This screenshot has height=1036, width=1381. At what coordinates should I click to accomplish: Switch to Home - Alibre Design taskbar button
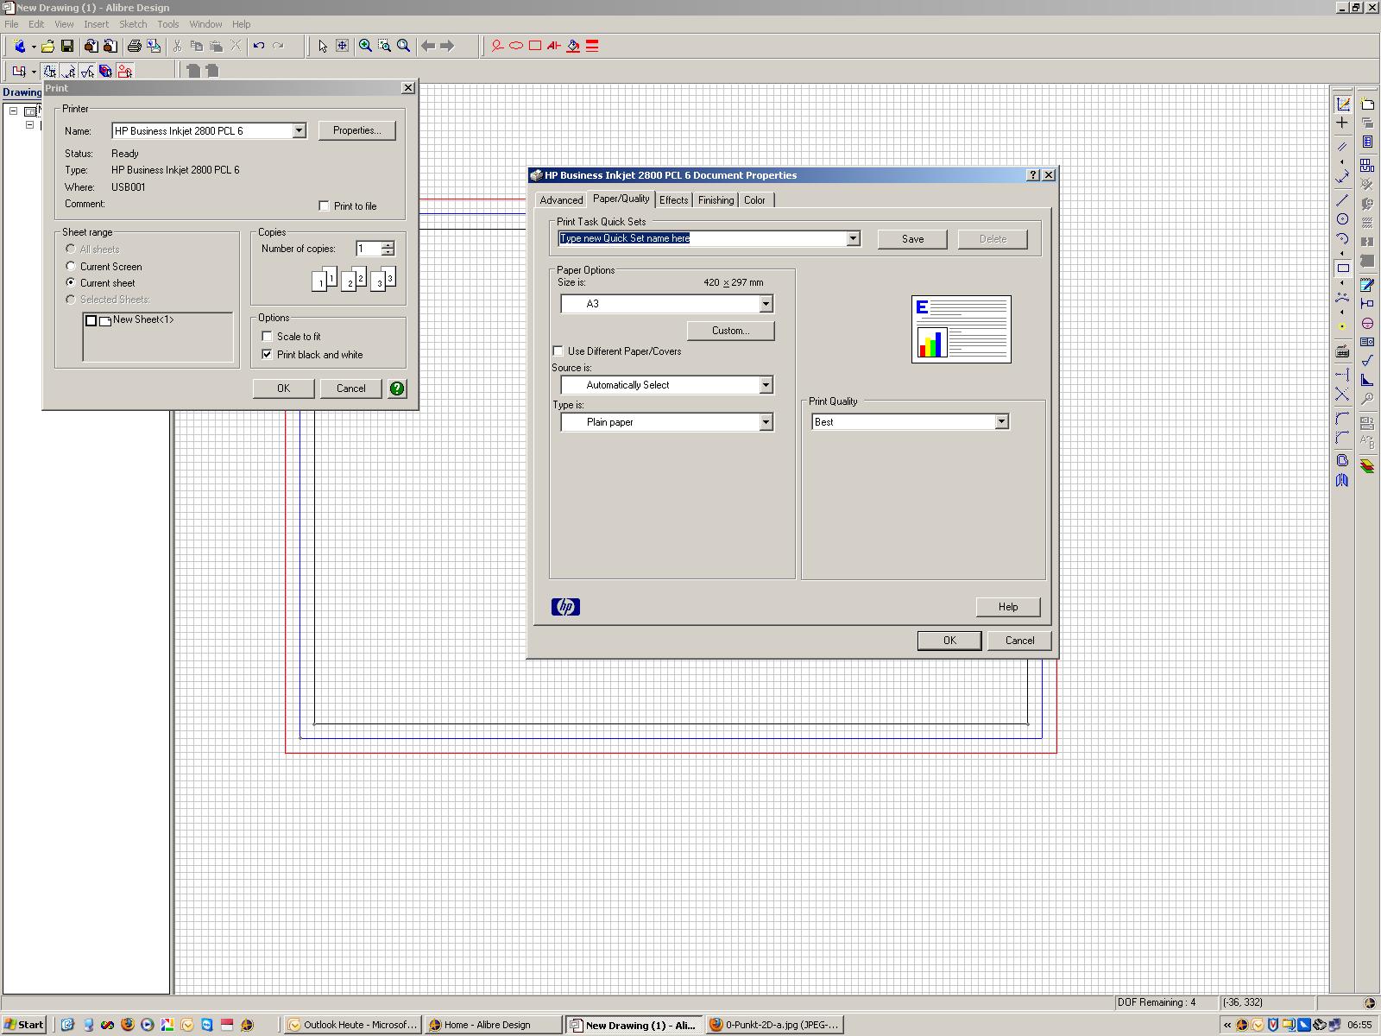pyautogui.click(x=493, y=1025)
